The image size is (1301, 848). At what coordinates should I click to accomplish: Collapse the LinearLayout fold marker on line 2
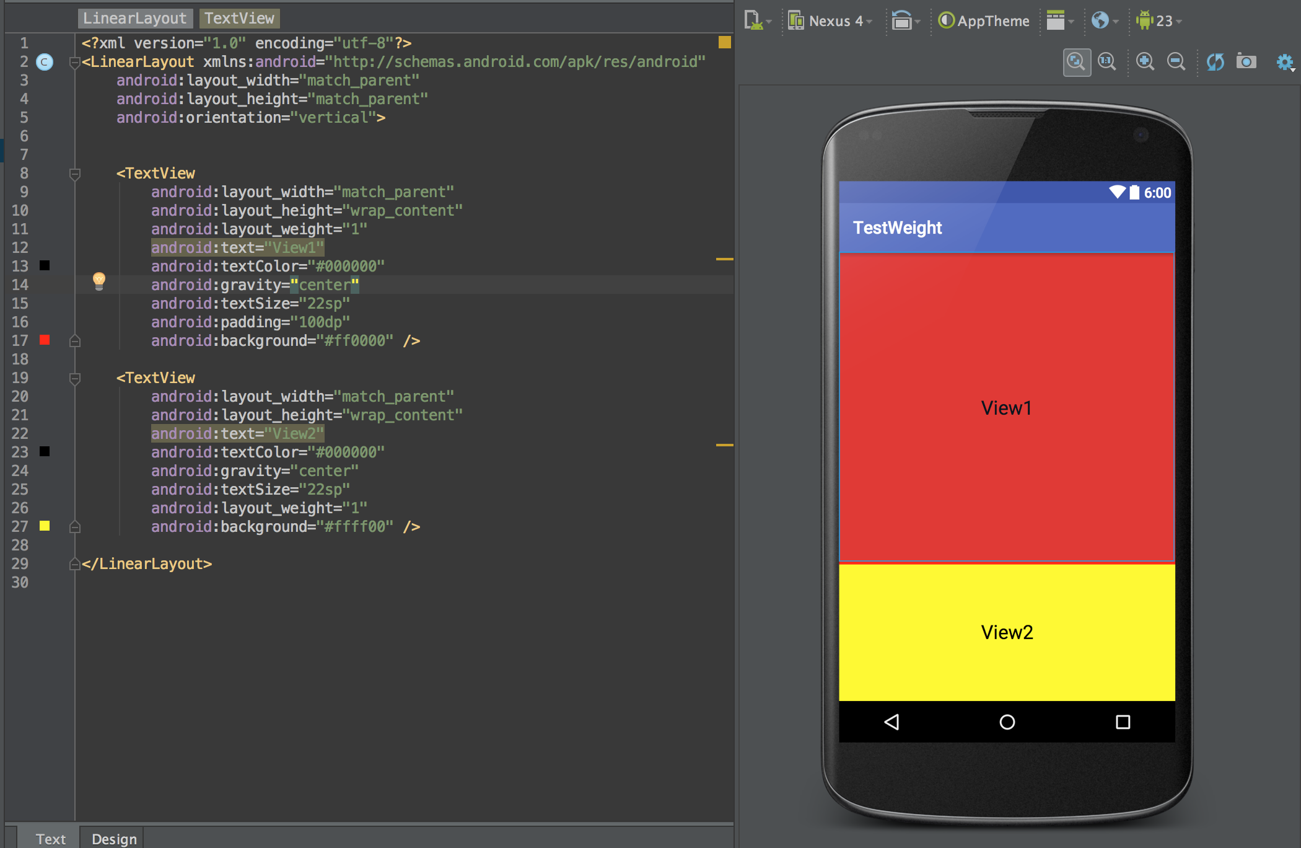[x=75, y=62]
